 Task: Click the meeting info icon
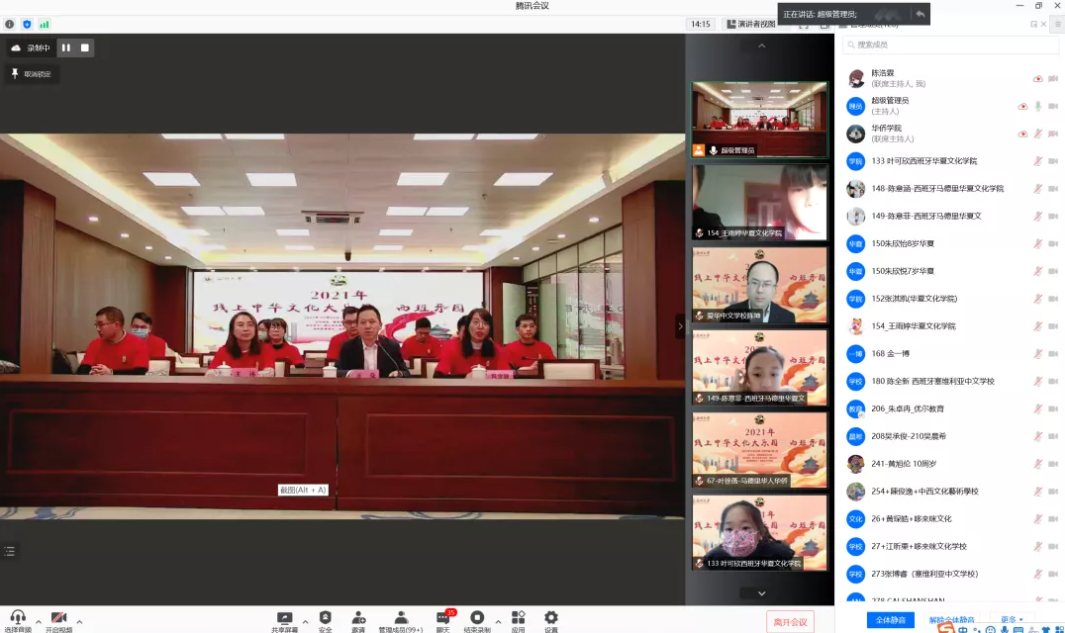pos(10,24)
